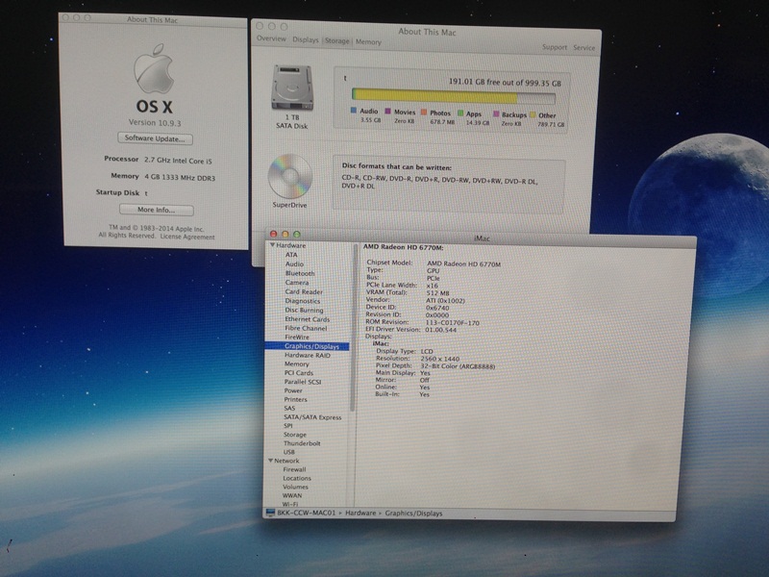The width and height of the screenshot is (769, 577).
Task: Open the Memory tab
Action: click(368, 41)
